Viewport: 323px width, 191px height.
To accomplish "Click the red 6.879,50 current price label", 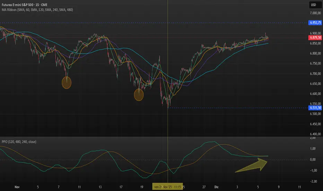I will click(315, 37).
